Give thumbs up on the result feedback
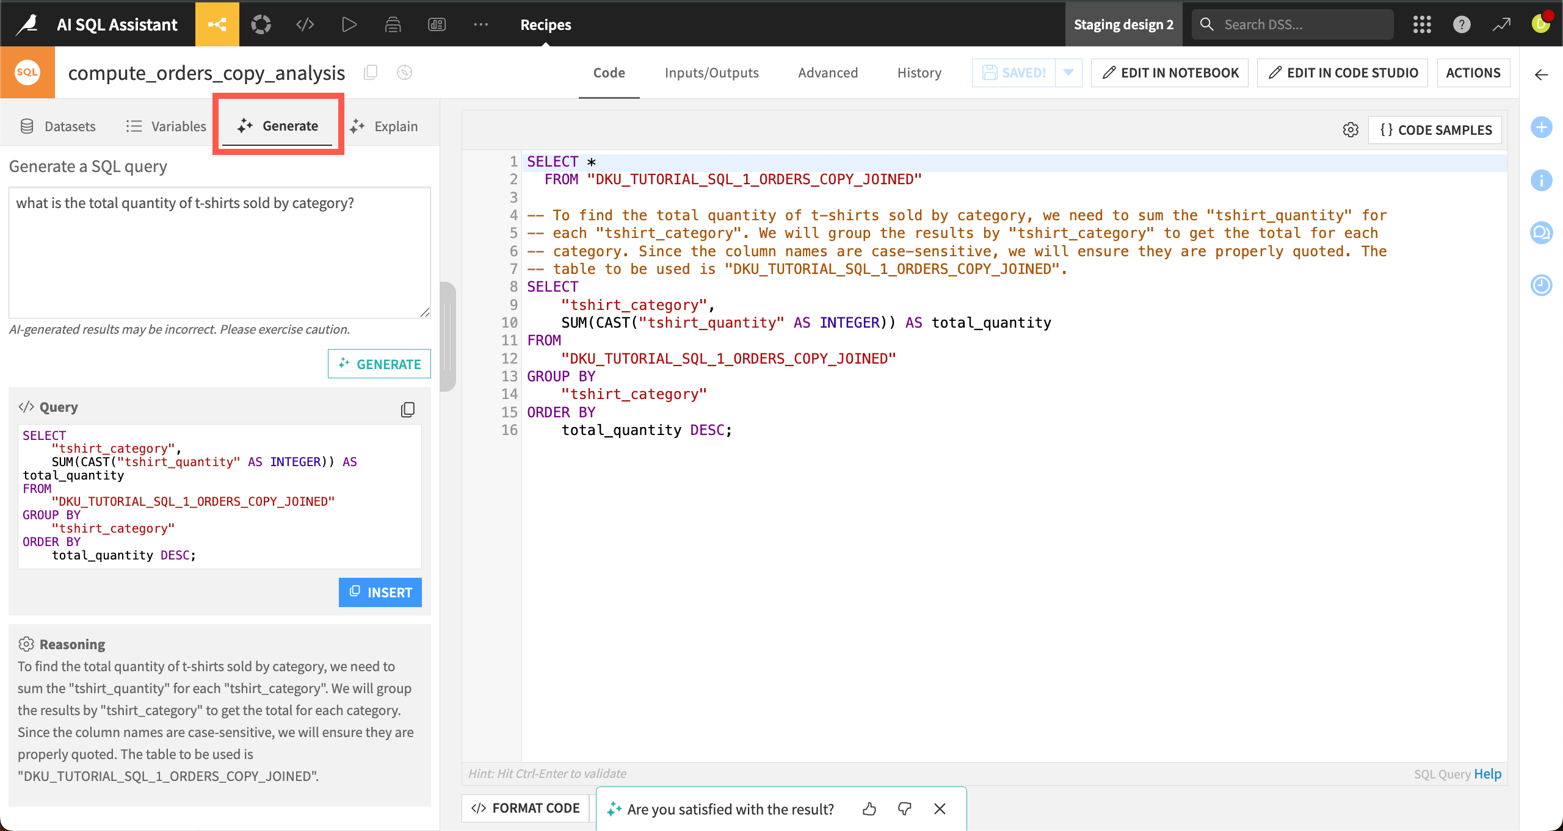 point(869,809)
